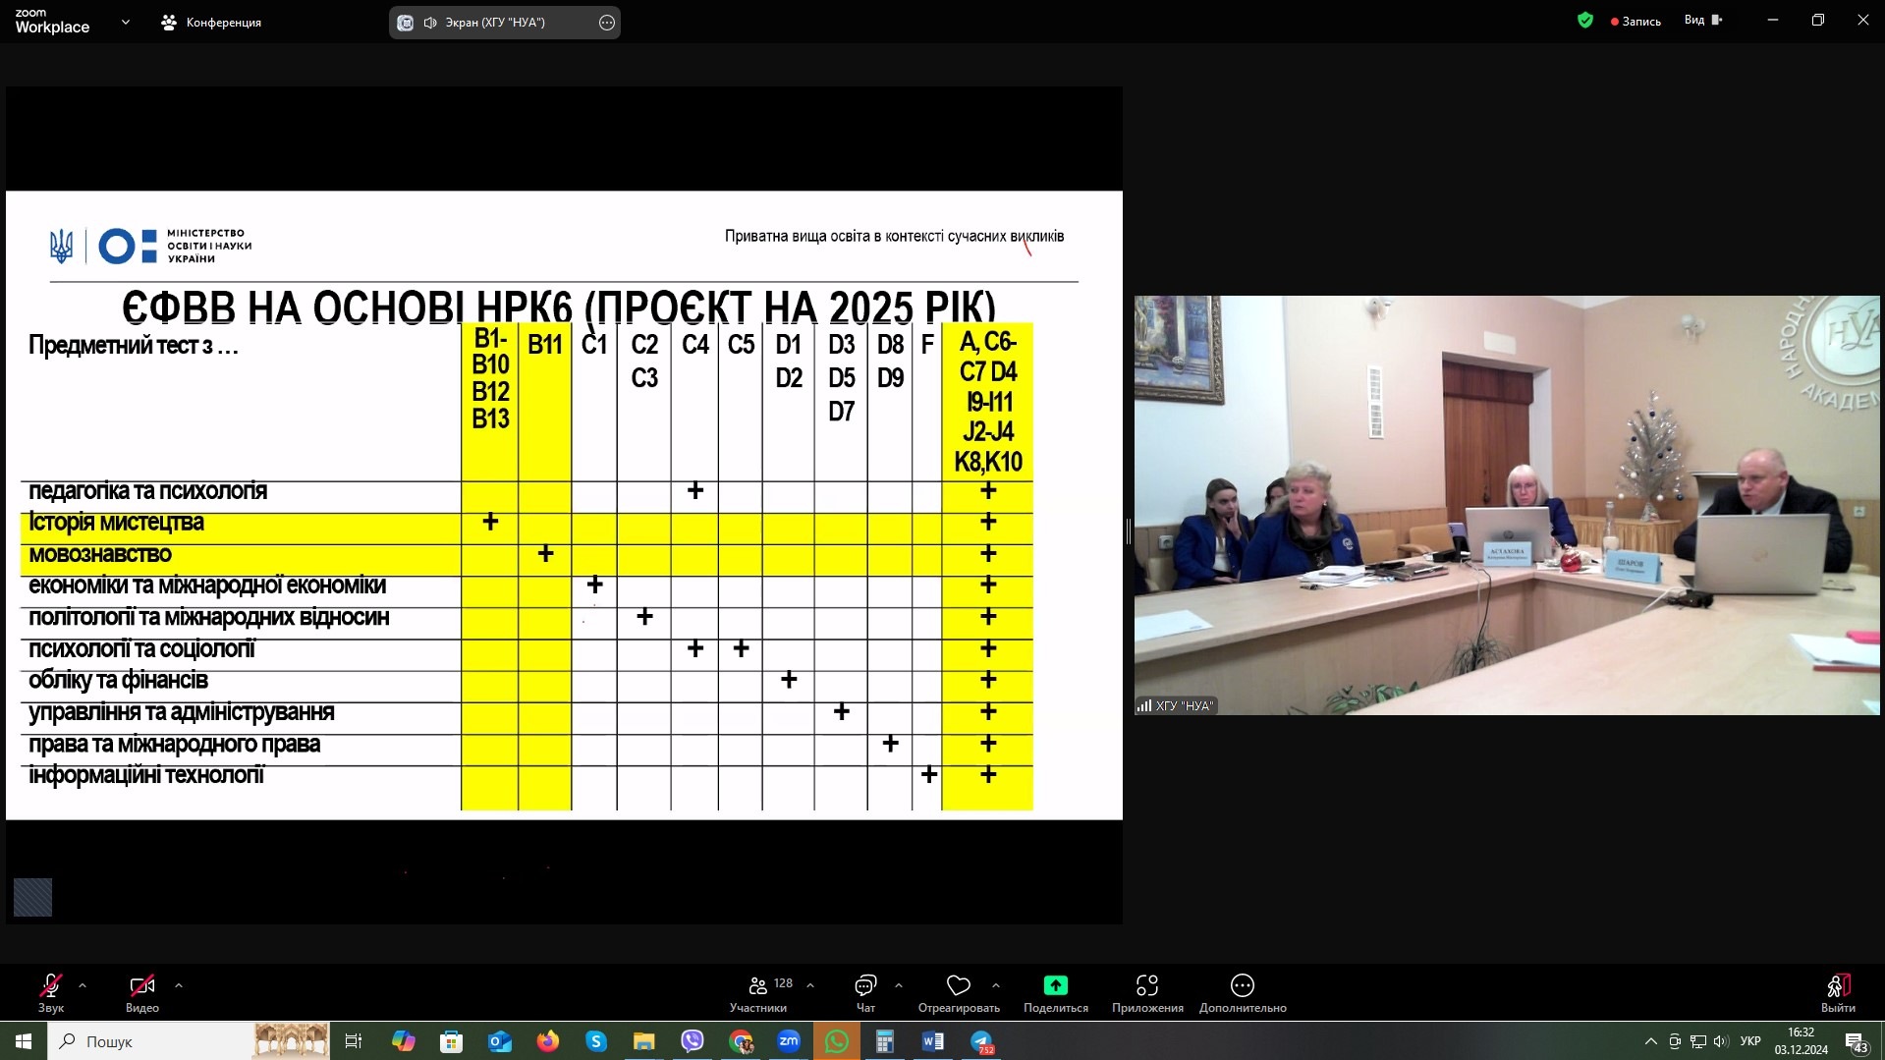This screenshot has width=1885, height=1060.
Task: Click the Zoom icon in the taskbar
Action: click(789, 1041)
